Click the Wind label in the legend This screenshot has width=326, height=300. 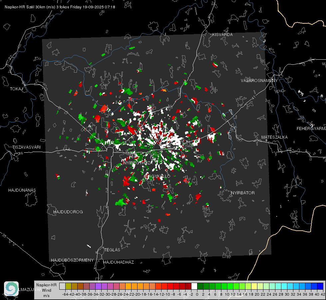pos(47,290)
